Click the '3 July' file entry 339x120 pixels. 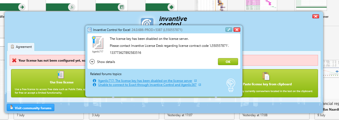pyautogui.click(x=96, y=115)
